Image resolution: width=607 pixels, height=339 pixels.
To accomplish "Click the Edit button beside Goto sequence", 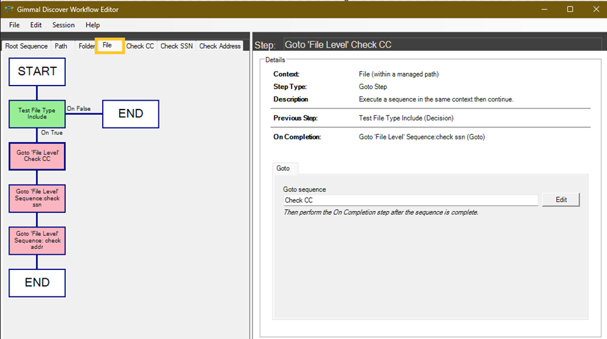I will pos(561,200).
